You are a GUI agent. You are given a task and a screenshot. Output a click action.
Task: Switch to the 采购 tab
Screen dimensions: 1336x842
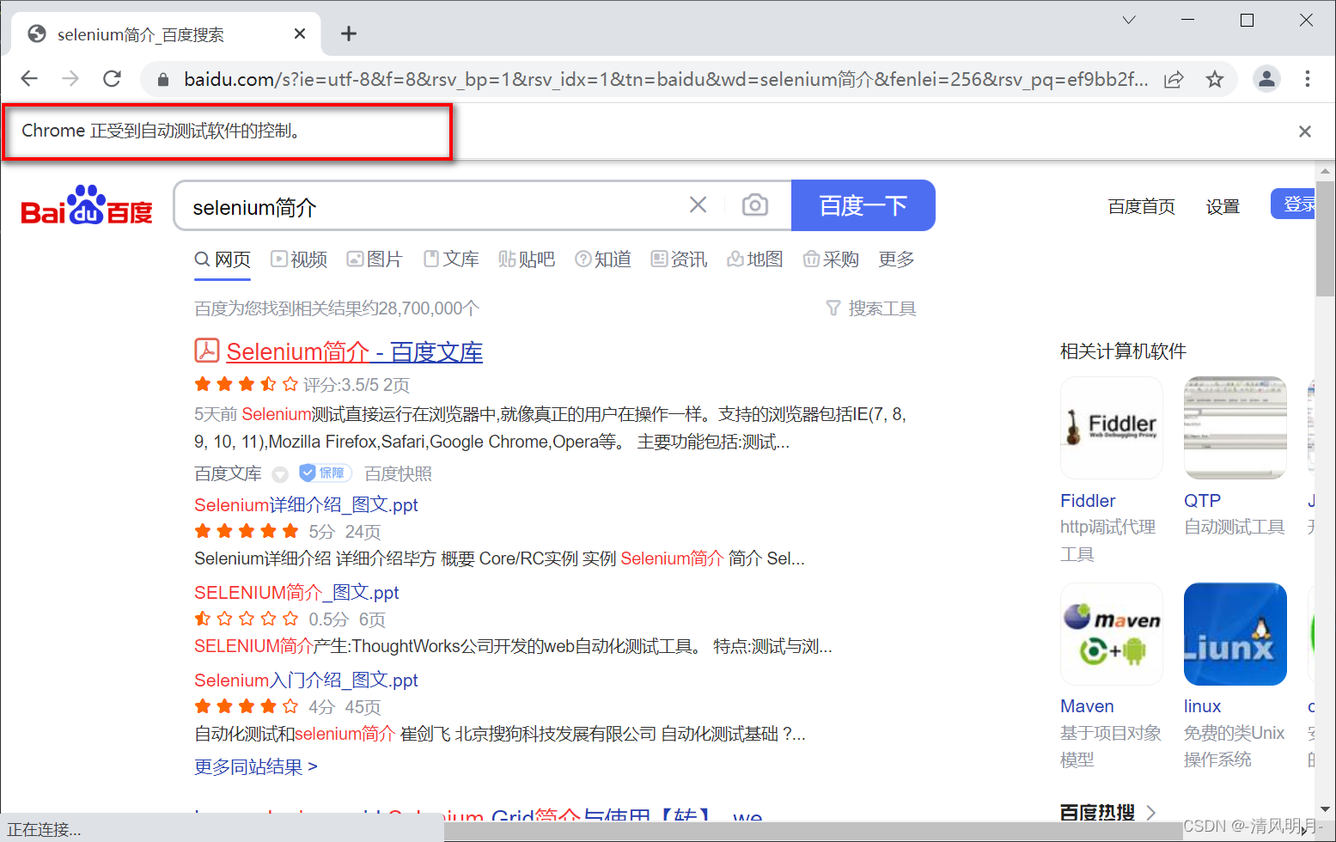click(831, 259)
